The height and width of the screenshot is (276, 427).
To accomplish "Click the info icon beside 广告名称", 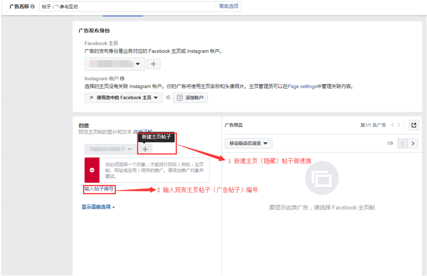I will (32, 6).
